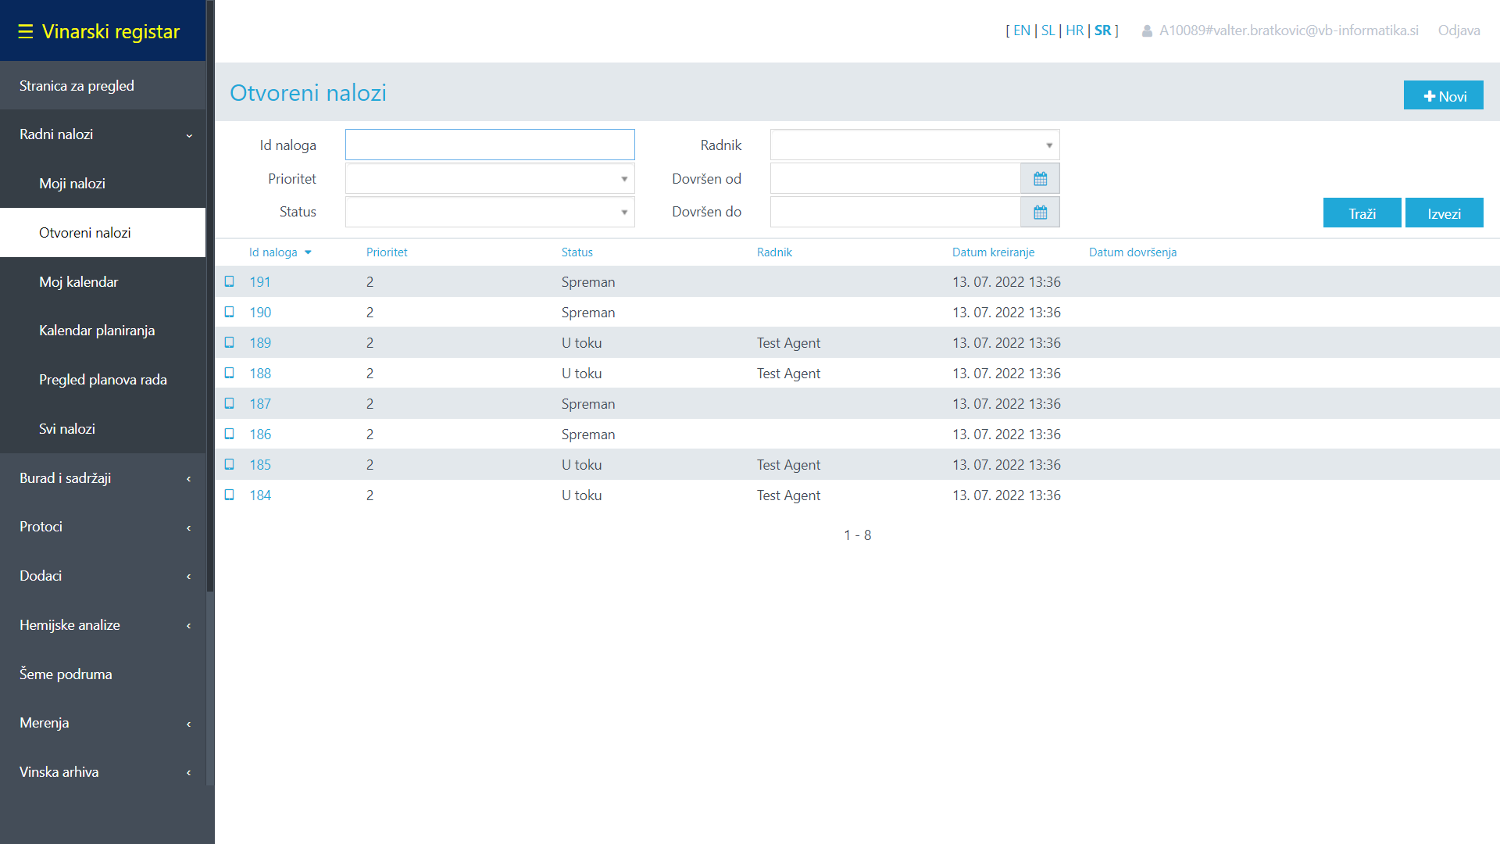
Task: Open calendar picker for Dovršen do
Action: pos(1040,213)
